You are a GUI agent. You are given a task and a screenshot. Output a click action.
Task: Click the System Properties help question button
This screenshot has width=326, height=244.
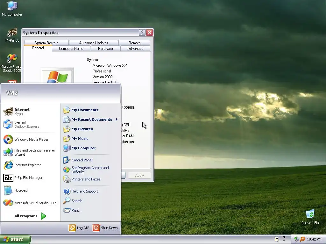pos(142,33)
